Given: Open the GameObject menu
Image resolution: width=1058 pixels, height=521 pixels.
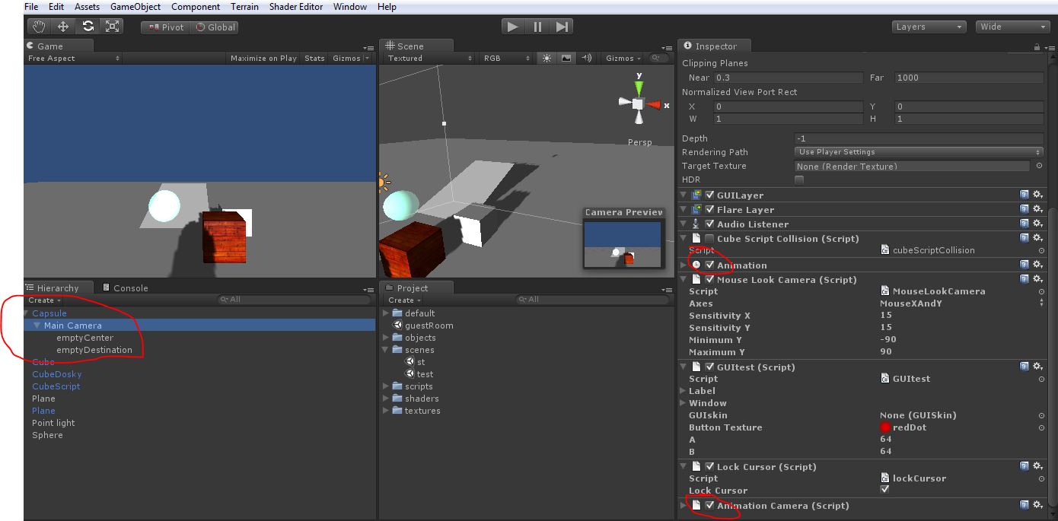Looking at the screenshot, I should click(x=135, y=7).
